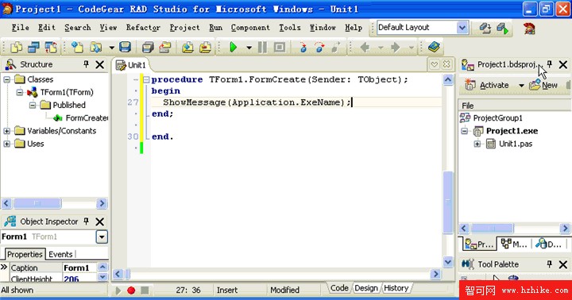Pin the Tool Palette panel
572x300 pixels.
pos(550,264)
